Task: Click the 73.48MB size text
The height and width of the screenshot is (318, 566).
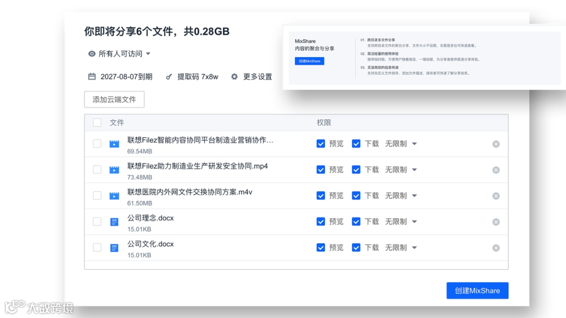Action: [x=139, y=177]
